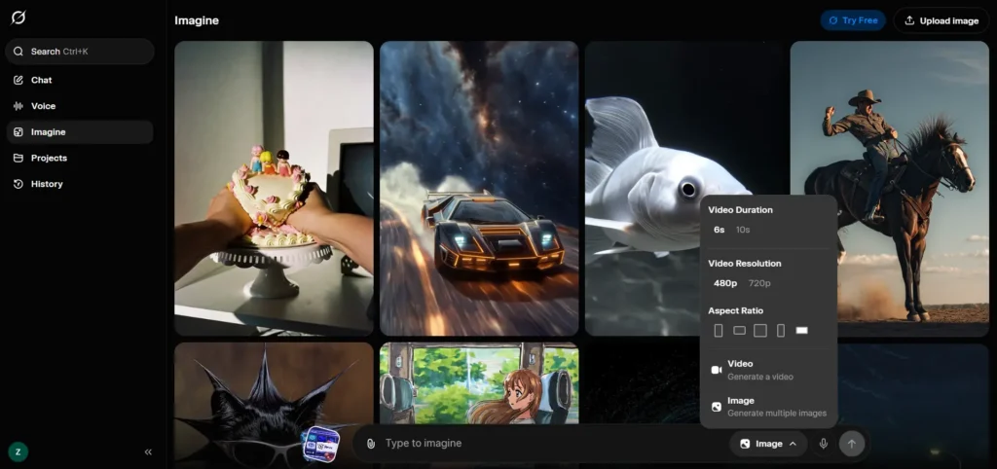Click the paperclip attach icon
This screenshot has width=997, height=469.
click(371, 444)
